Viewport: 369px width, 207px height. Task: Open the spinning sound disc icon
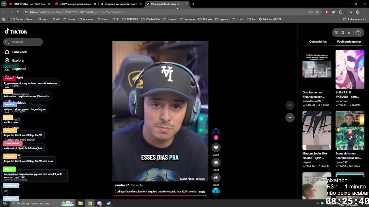216,191
